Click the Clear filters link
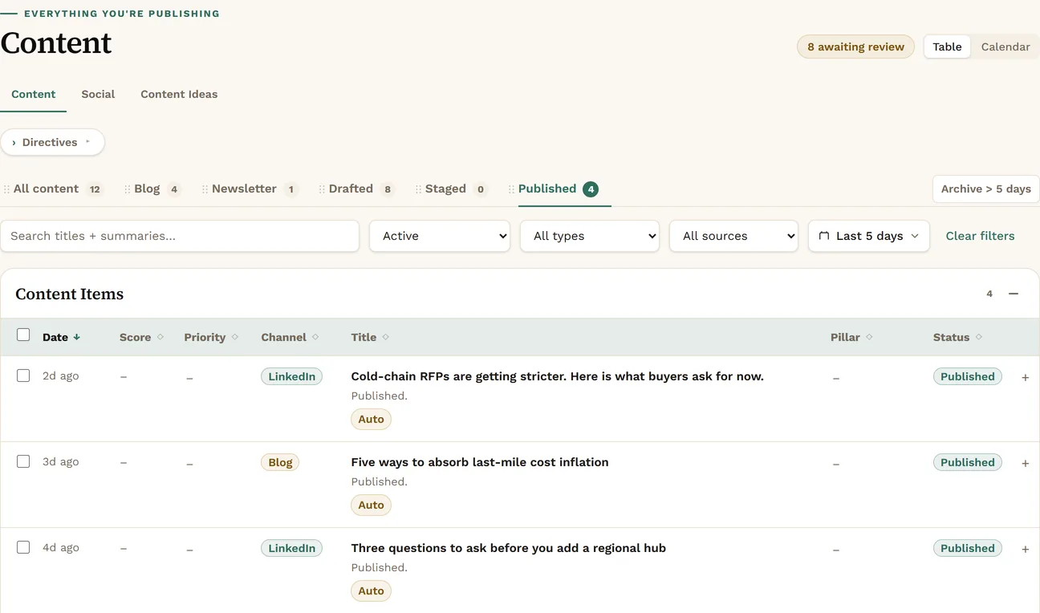 pos(980,236)
